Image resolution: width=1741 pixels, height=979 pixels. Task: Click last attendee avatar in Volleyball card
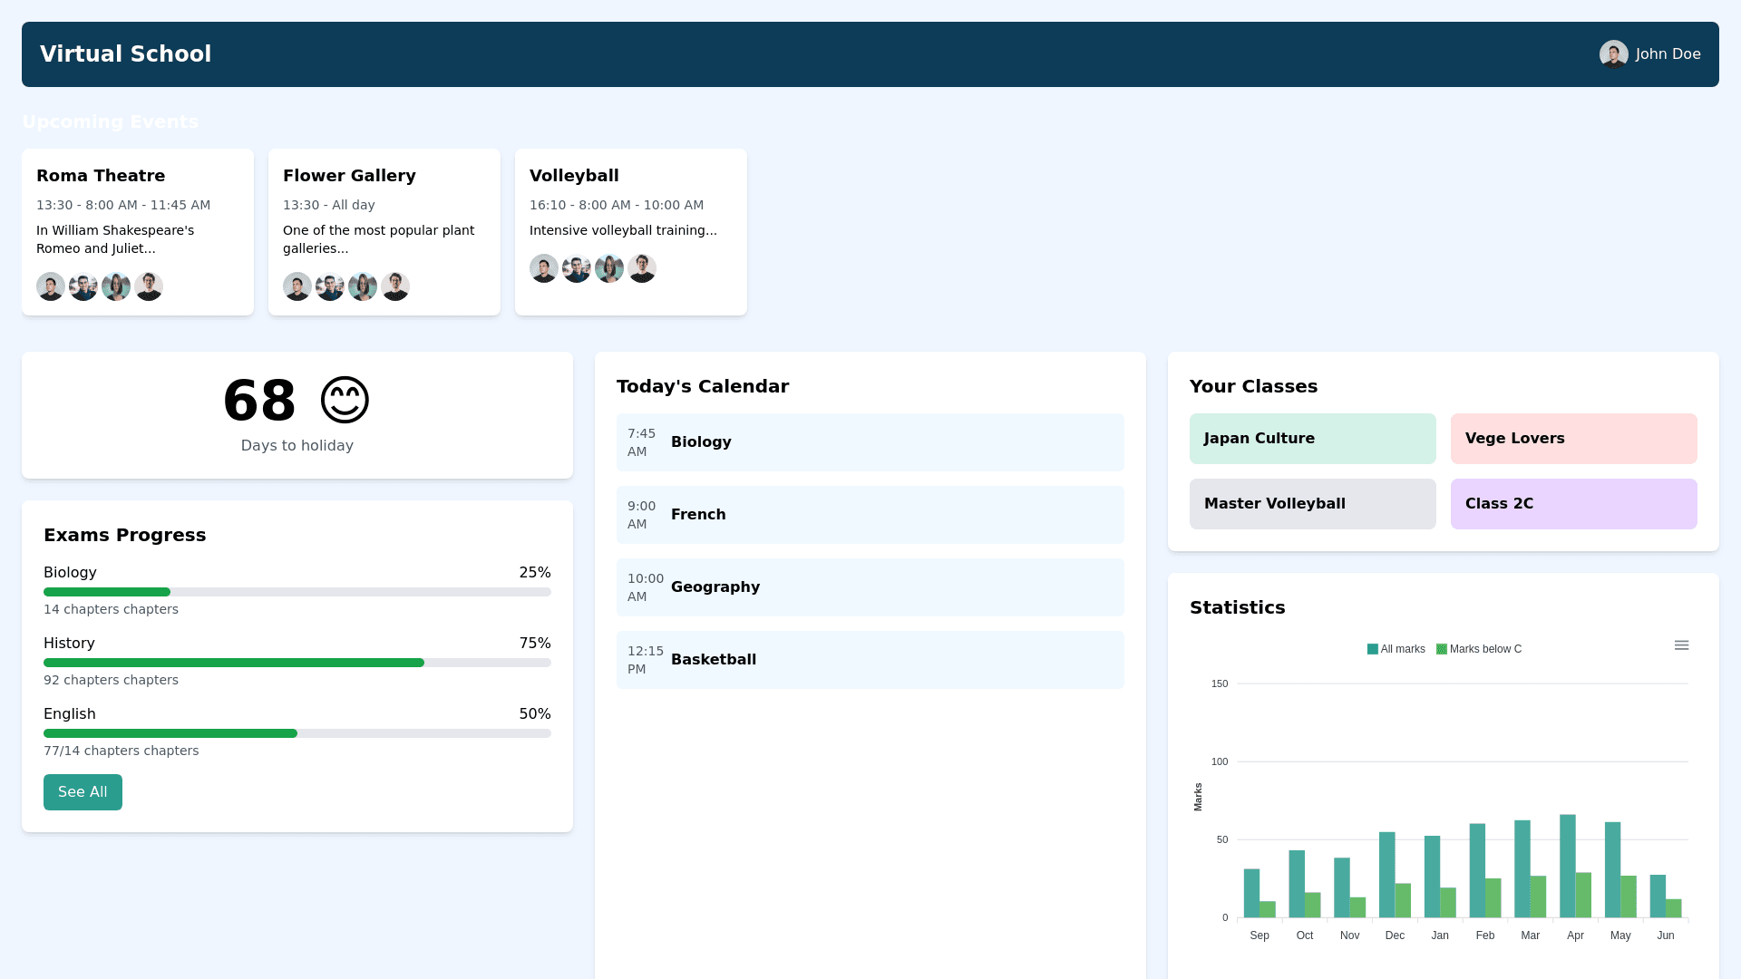[x=642, y=268]
